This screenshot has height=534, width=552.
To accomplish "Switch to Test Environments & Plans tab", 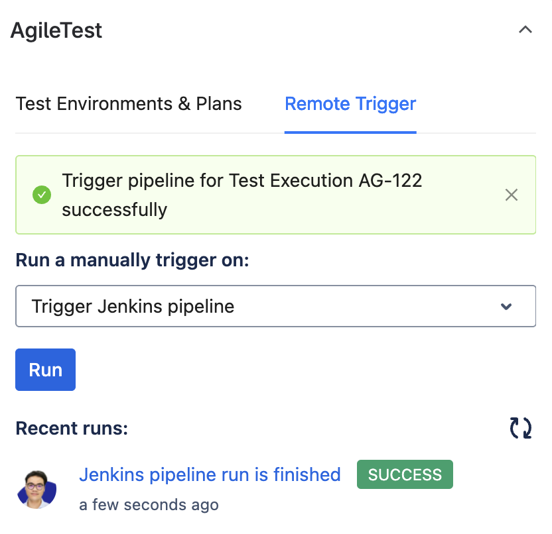I will point(129,104).
